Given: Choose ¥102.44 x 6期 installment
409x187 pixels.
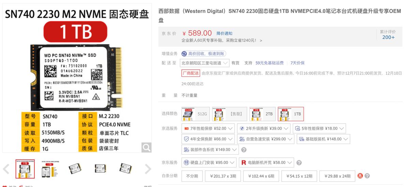Looking at the screenshot, I should (261, 176).
